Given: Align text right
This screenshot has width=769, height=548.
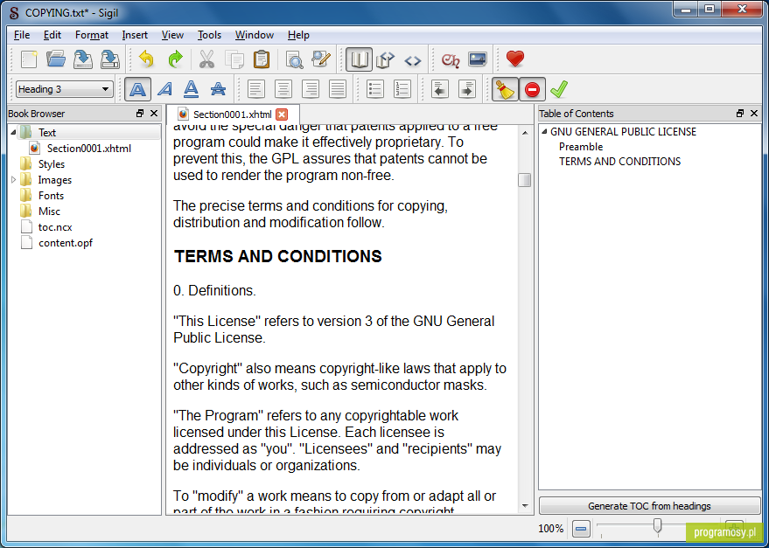Looking at the screenshot, I should 311,89.
